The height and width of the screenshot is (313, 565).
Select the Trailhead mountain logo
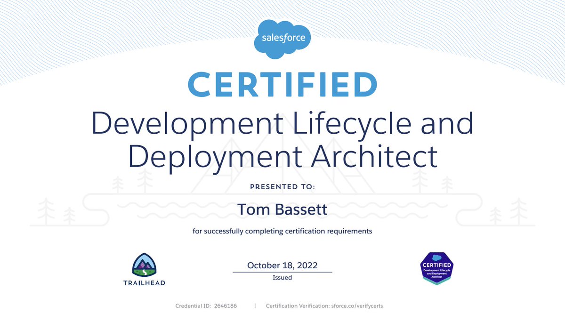point(144,264)
